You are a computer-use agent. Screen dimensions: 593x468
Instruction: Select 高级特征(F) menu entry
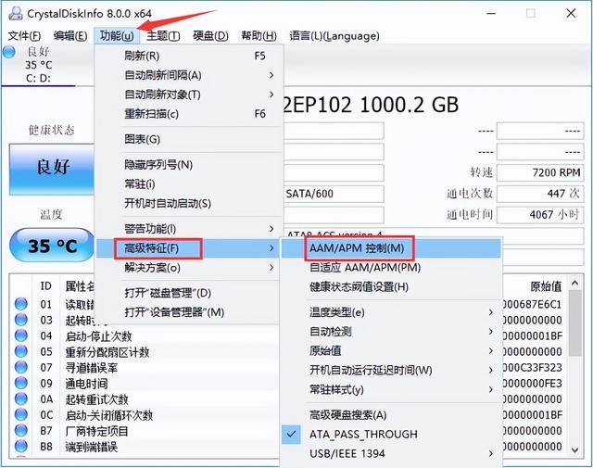click(x=188, y=248)
